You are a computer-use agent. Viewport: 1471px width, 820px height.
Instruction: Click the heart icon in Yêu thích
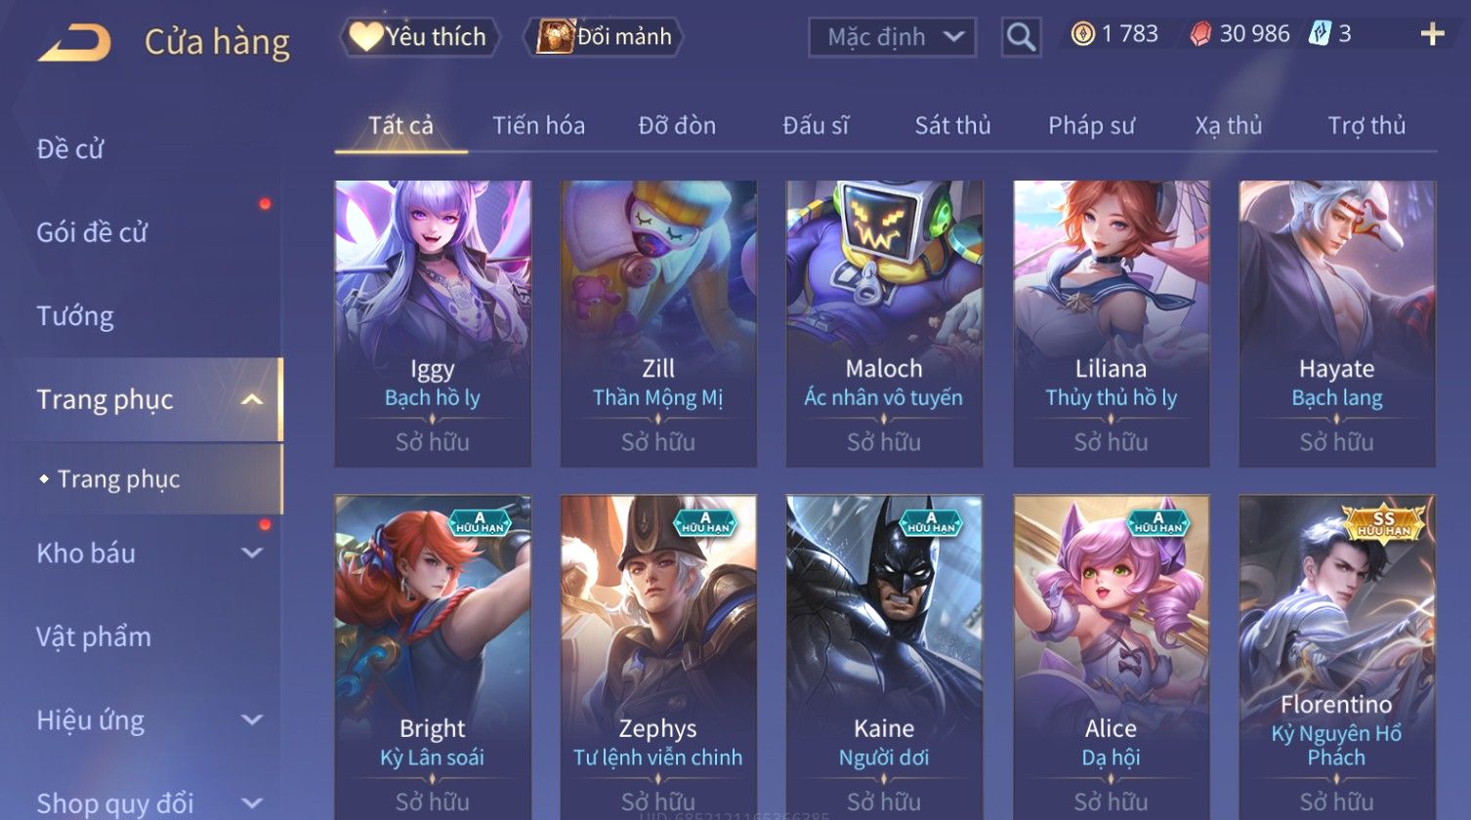[366, 37]
